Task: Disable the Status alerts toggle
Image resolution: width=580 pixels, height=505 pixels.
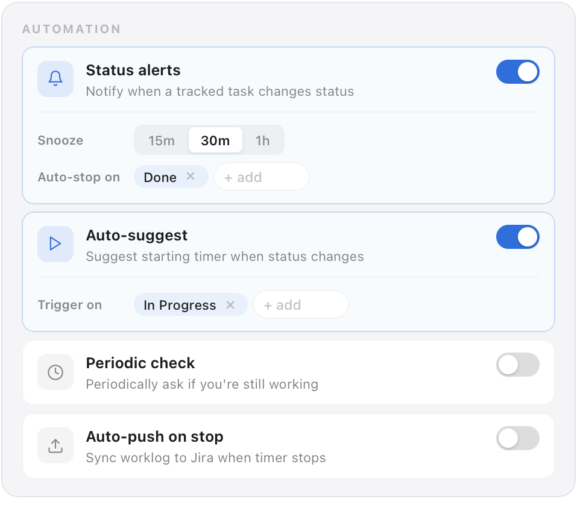Action: [517, 72]
